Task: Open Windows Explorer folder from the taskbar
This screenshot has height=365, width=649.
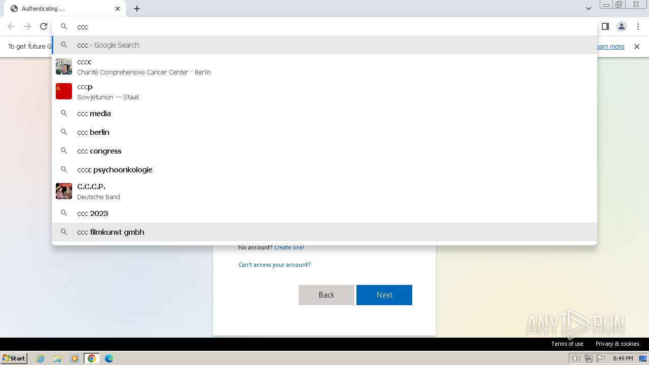Action: pos(57,358)
